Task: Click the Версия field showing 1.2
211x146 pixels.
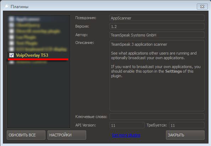Action: click(x=157, y=27)
